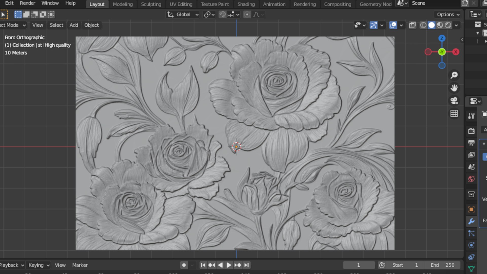Screen dimensions: 487x274
Task: Open the Add menu in viewport header
Action: pos(74,25)
